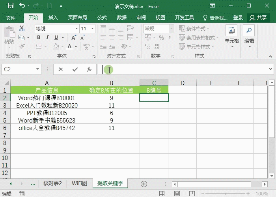This screenshot has width=276, height=197.
Task: Click the 登录 sign-in link
Action: pos(238,18)
